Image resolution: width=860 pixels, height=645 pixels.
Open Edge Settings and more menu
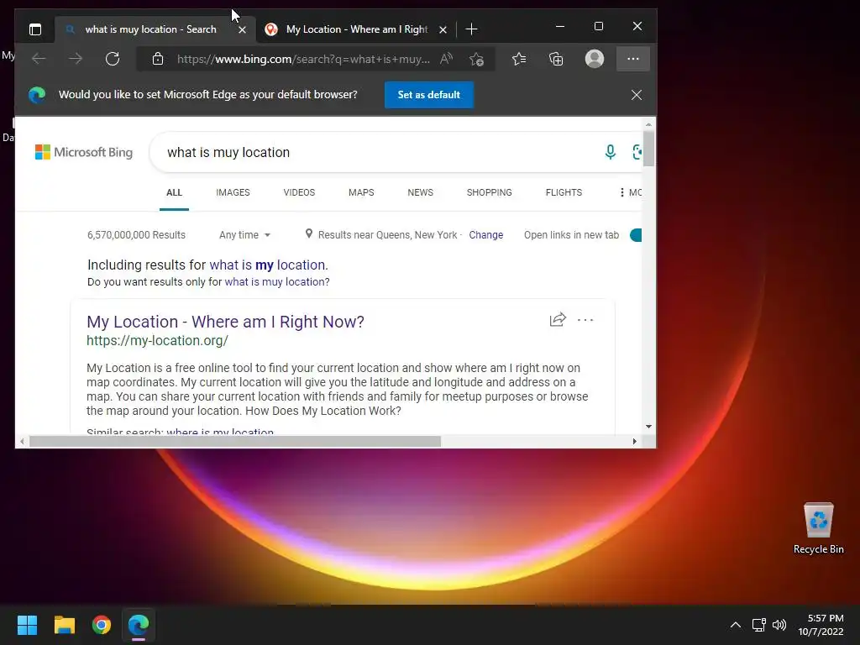[x=633, y=59]
